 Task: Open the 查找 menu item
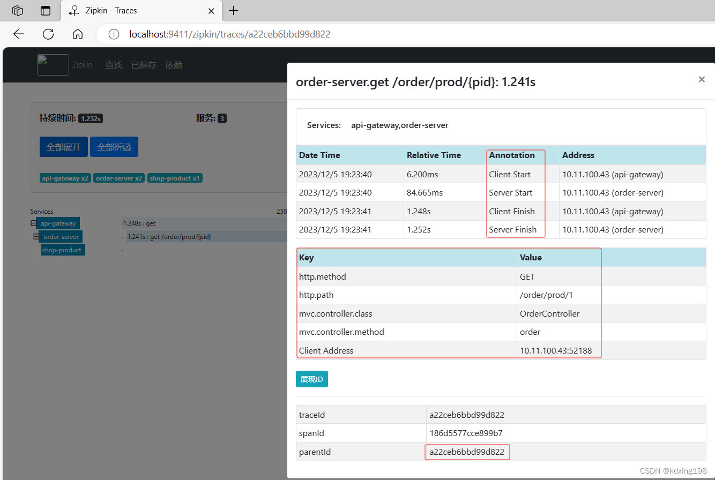tap(114, 65)
